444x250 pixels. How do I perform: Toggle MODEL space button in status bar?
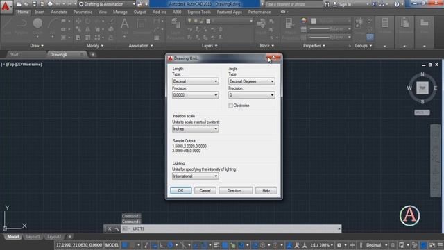(x=112, y=245)
